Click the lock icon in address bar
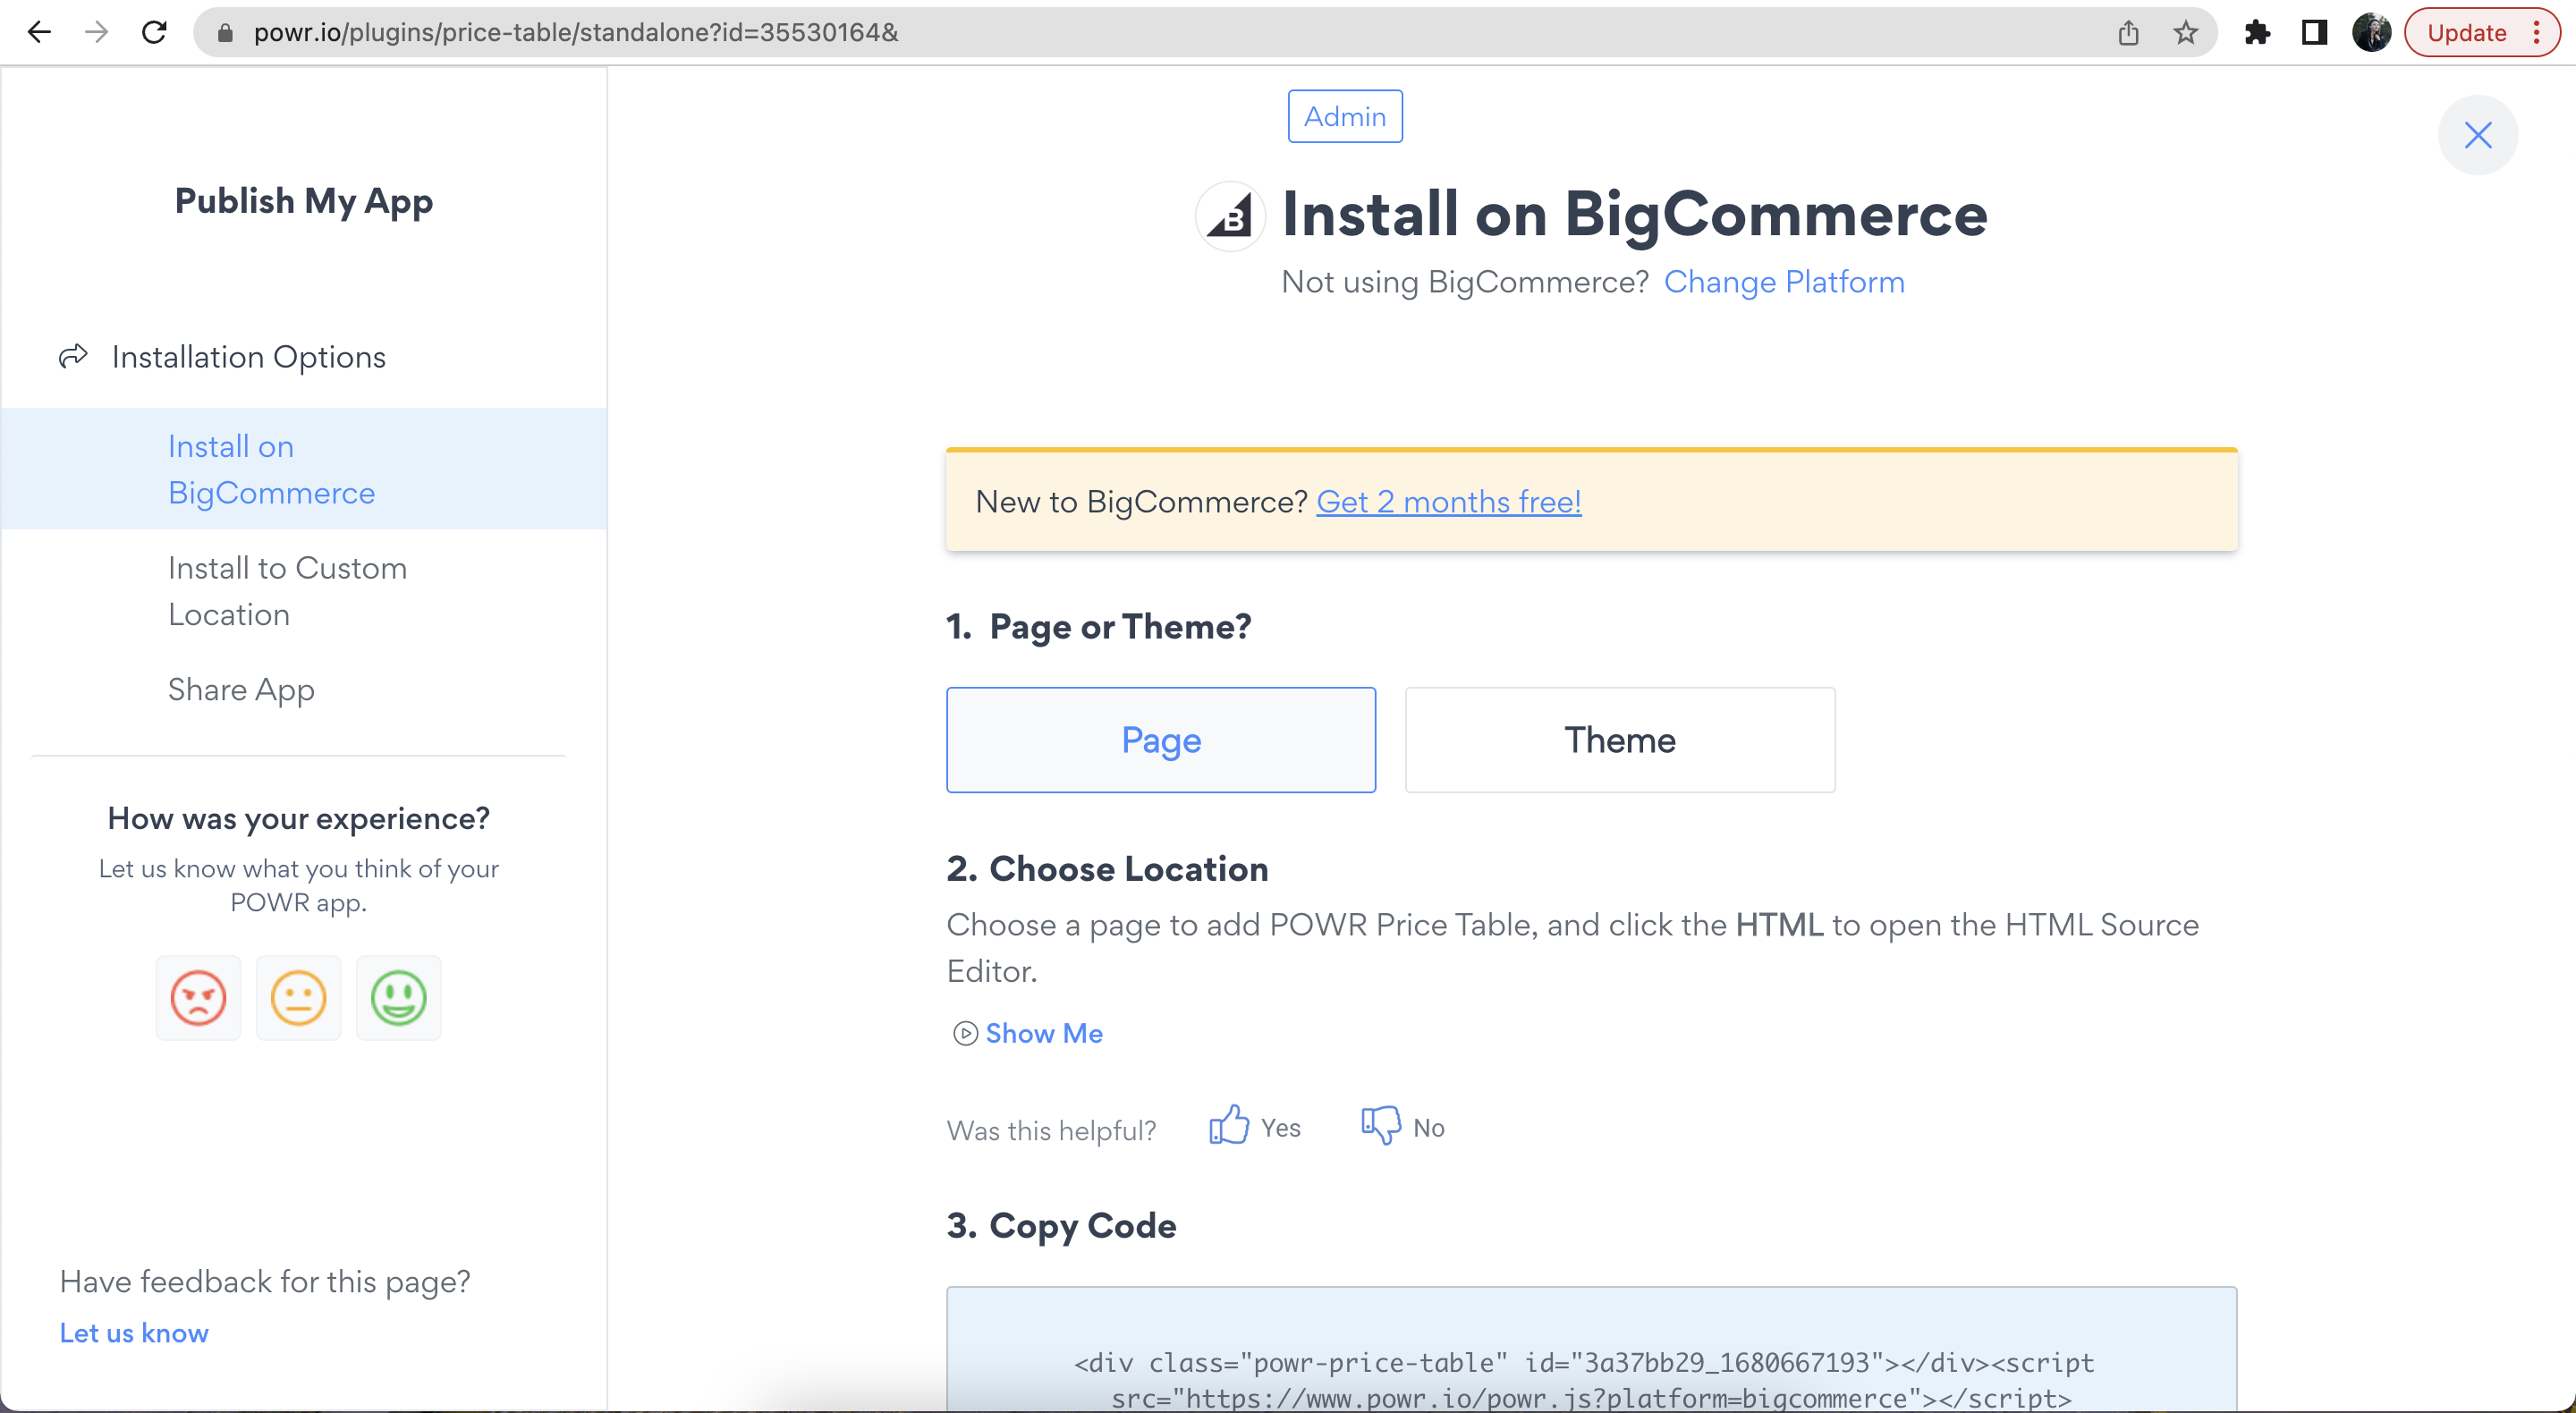The image size is (2576, 1413). coord(225,33)
